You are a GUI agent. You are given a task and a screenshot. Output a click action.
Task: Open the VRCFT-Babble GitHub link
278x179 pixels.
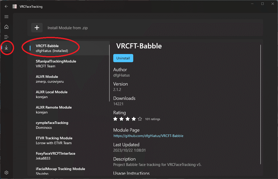(x=148, y=136)
